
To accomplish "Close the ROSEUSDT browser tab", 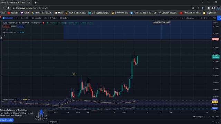I will (x=30, y=2).
